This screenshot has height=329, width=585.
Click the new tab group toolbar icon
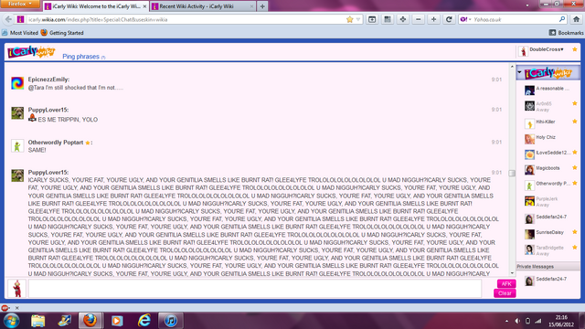(x=372, y=19)
